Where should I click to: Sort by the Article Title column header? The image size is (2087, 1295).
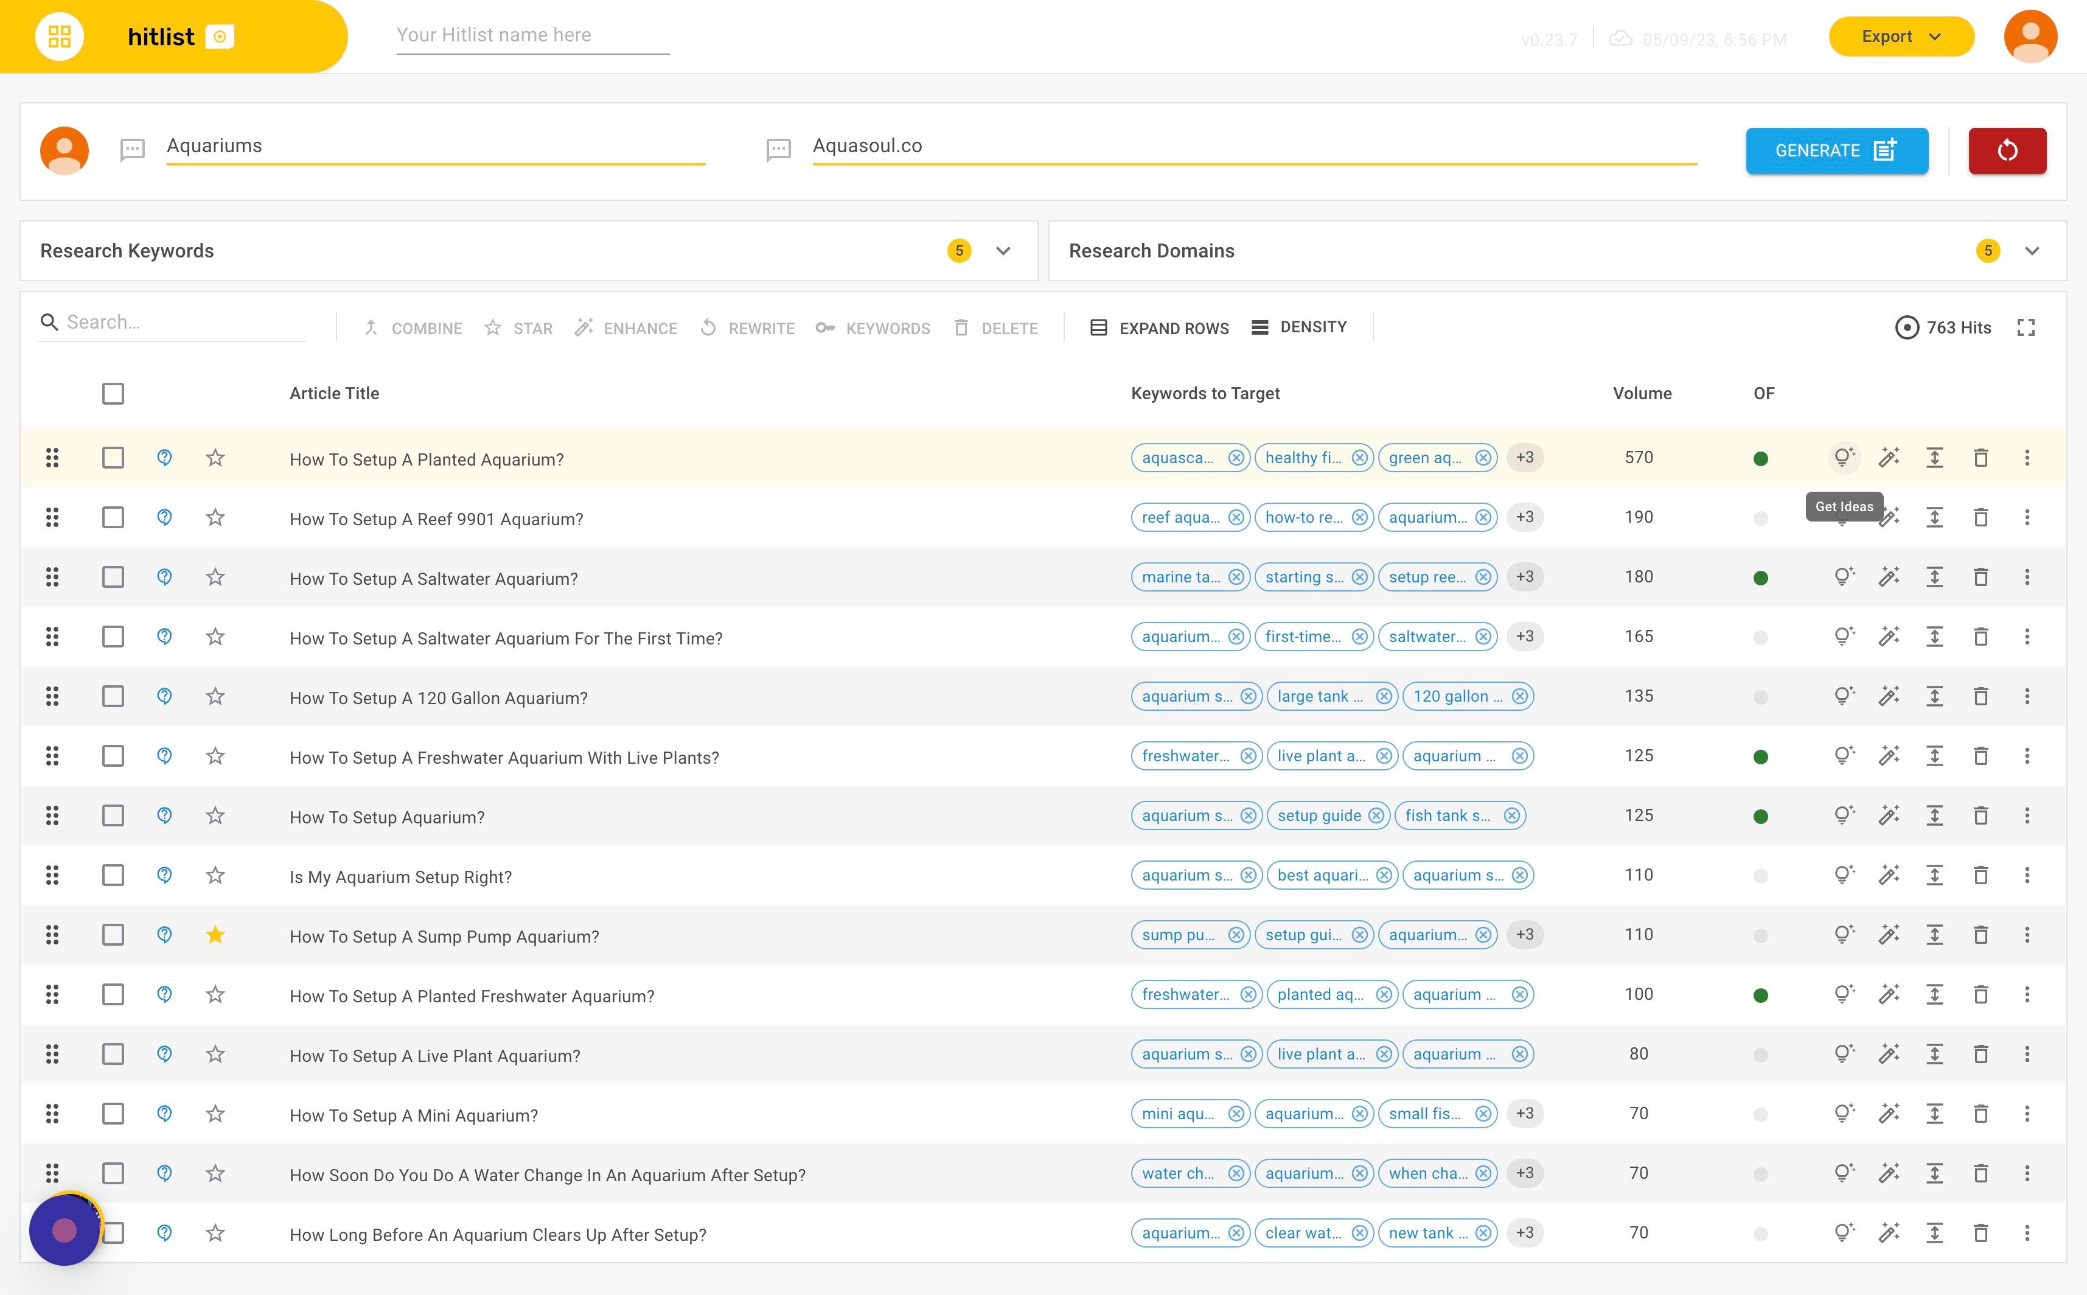coord(334,393)
